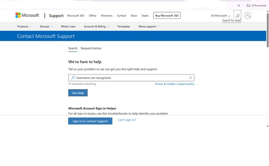The width and height of the screenshot is (269, 166).
Task: Click the Microsoft Account Sign-in Helper heading
Action: (x=92, y=108)
